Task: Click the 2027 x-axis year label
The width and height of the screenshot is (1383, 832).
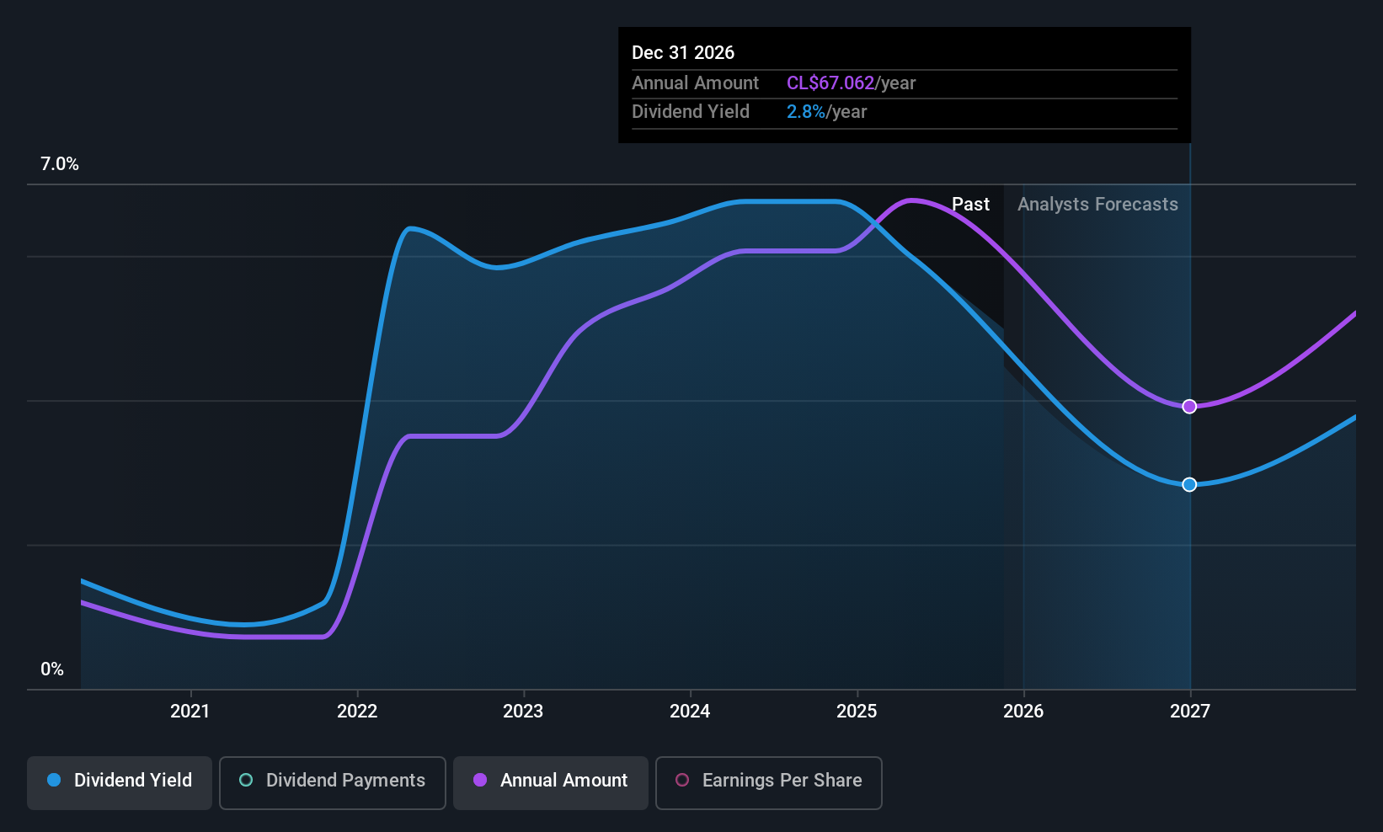Action: point(1190,712)
